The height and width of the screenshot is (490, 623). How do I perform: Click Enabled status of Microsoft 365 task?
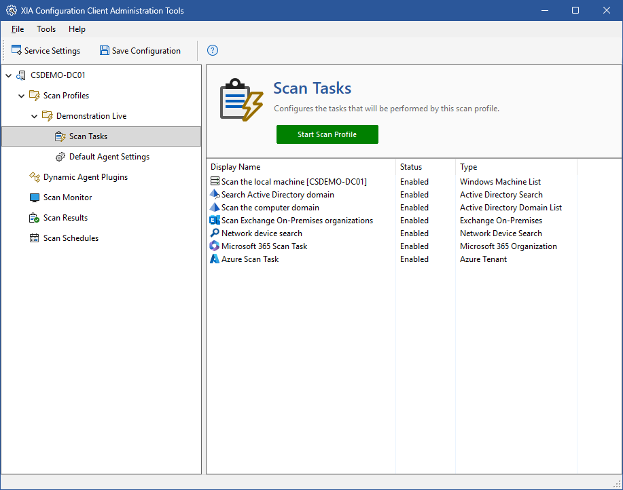click(414, 246)
